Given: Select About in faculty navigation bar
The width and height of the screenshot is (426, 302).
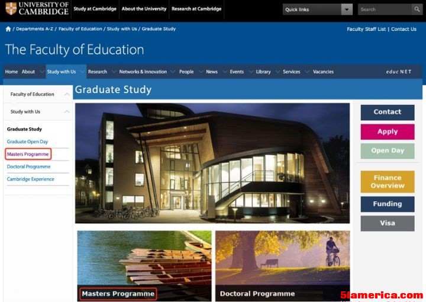Looking at the screenshot, I should (28, 72).
